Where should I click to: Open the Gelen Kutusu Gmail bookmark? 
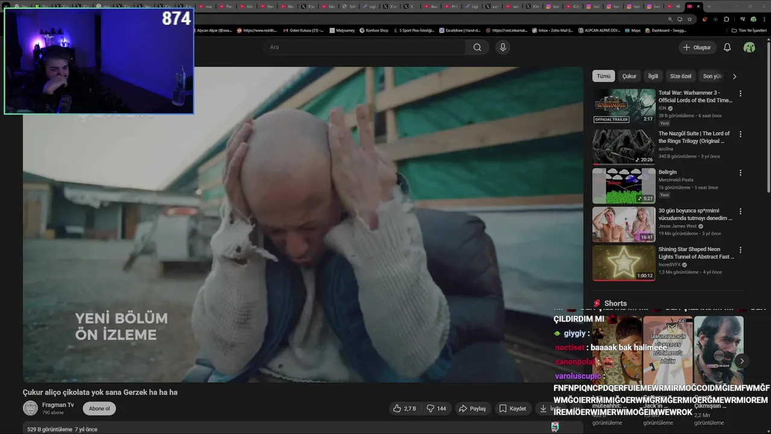(302, 30)
